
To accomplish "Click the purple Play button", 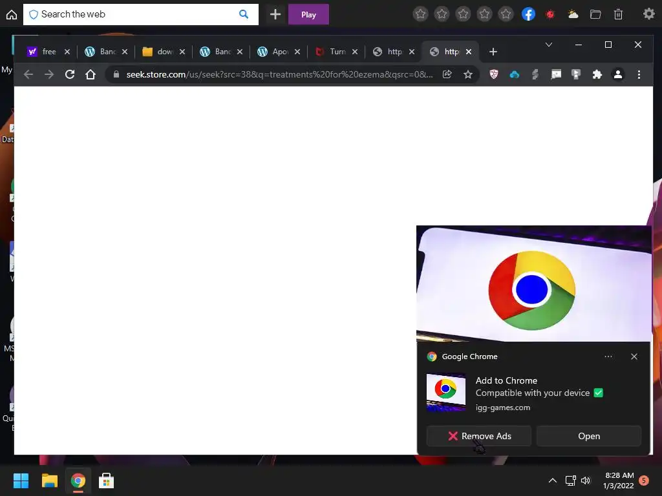I will (308, 14).
